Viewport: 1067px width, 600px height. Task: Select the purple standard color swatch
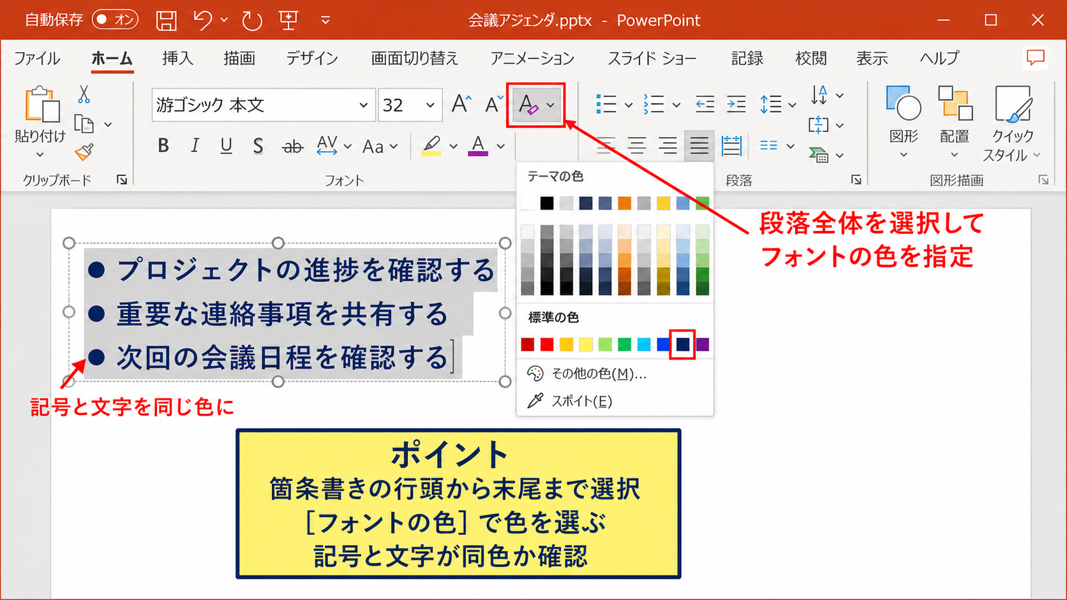(703, 344)
